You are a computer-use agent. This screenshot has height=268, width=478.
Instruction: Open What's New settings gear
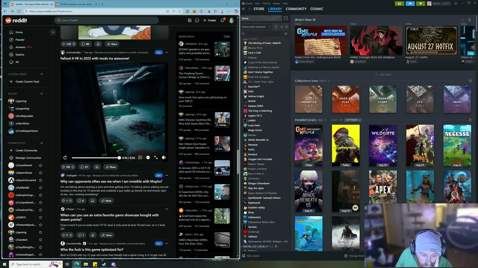314,20
